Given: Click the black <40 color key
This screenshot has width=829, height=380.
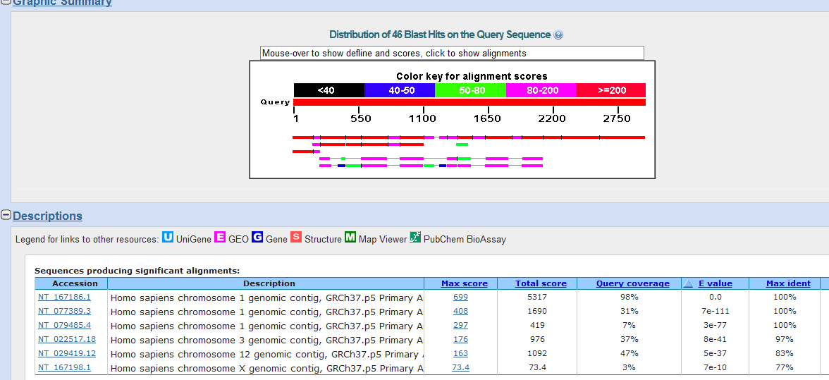Looking at the screenshot, I should click(328, 90).
